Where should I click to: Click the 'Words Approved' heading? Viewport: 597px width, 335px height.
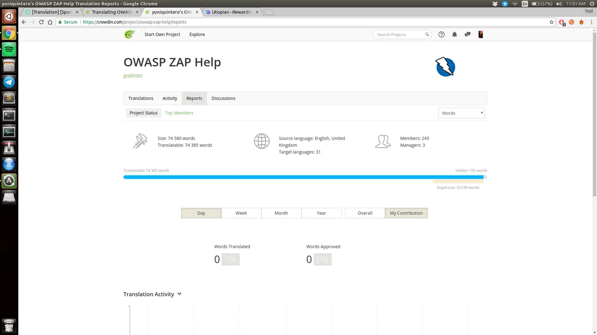point(323,247)
